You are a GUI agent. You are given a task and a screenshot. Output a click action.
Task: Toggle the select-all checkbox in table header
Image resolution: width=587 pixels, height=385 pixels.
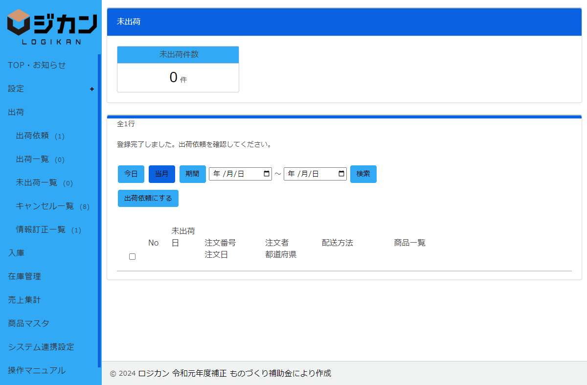pos(132,257)
